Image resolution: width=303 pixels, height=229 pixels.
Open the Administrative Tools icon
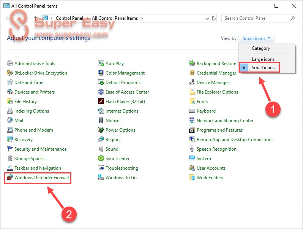[x=10, y=63]
